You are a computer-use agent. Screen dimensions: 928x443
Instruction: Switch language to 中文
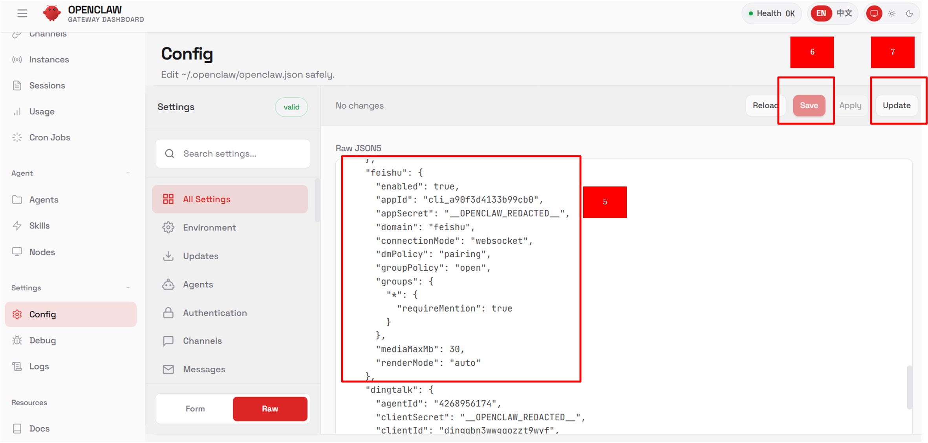click(844, 13)
